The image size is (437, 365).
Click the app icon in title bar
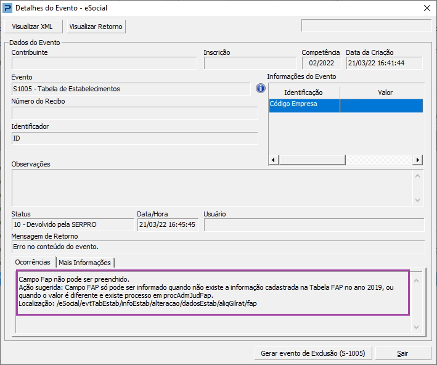[x=8, y=8]
